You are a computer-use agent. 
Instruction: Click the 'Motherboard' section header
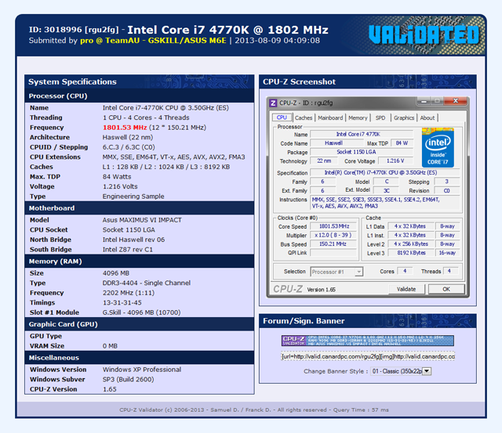140,208
